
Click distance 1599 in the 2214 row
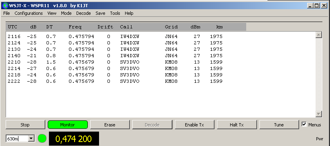coord(217,68)
